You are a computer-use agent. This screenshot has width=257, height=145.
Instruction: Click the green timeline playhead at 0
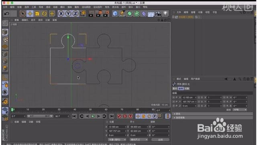click(12, 110)
